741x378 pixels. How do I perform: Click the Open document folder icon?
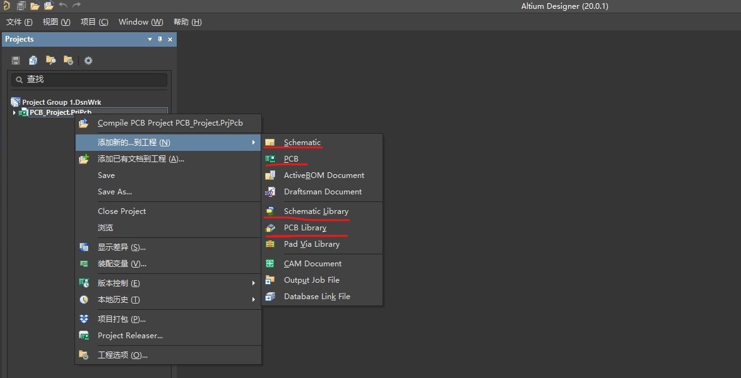[x=35, y=6]
